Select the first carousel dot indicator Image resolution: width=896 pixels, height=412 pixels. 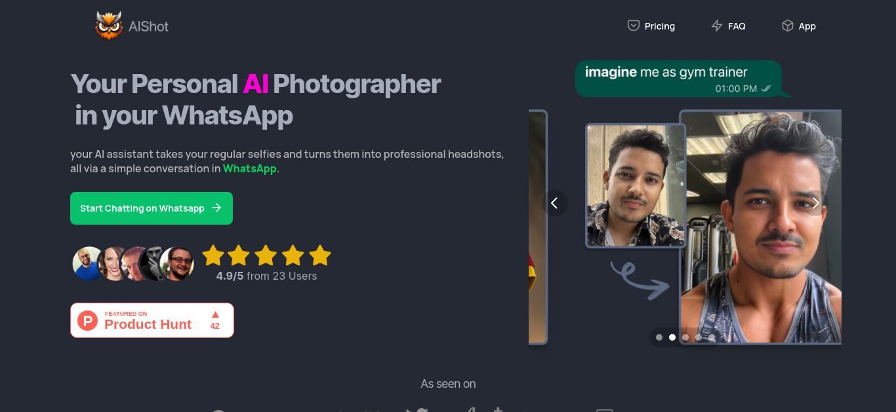659,337
